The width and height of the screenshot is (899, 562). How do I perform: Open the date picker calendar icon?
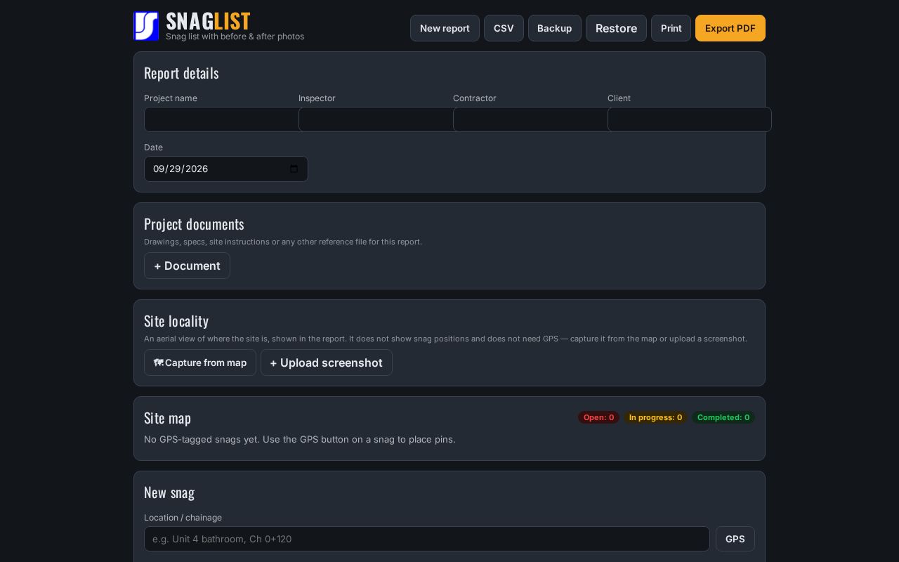coord(294,169)
